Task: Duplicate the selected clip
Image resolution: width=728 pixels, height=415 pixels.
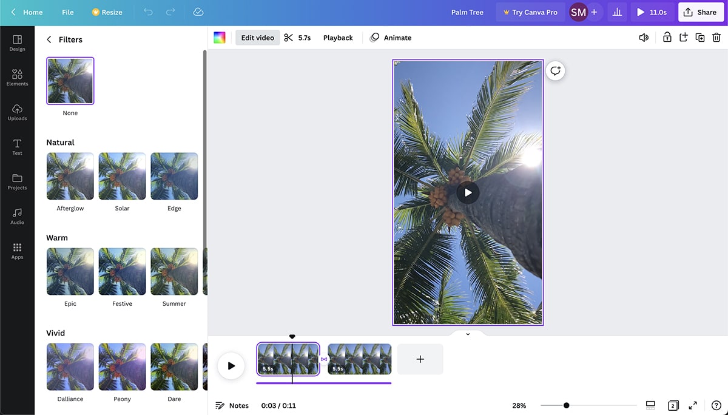Action: (x=699, y=37)
